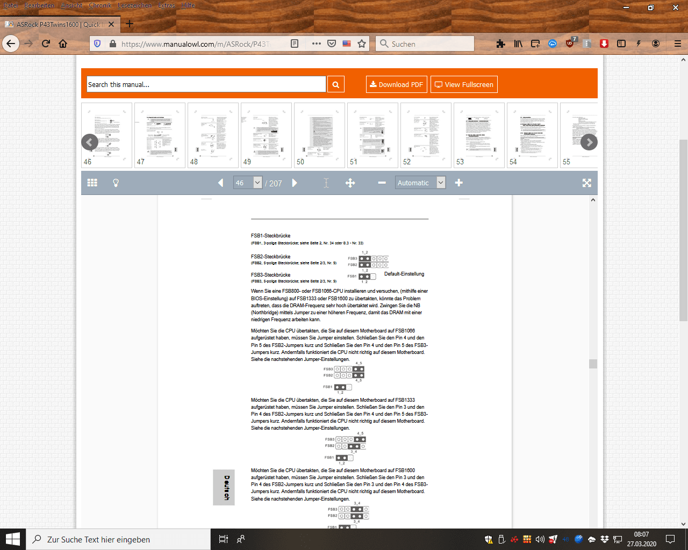Click the browser page vertical scrollbar
The width and height of the screenshot is (688, 550).
684,230
